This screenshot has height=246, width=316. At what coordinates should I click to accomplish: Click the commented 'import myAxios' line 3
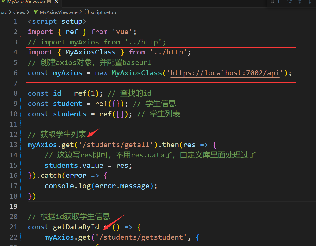tap(97, 42)
